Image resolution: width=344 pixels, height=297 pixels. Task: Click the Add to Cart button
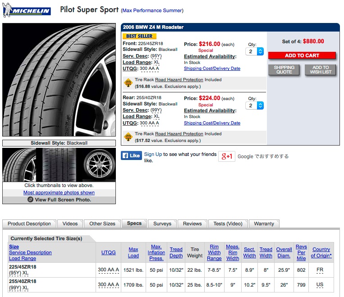click(x=302, y=55)
